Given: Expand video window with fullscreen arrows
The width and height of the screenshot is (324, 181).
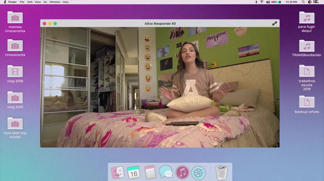Looking at the screenshot, I should click(274, 24).
